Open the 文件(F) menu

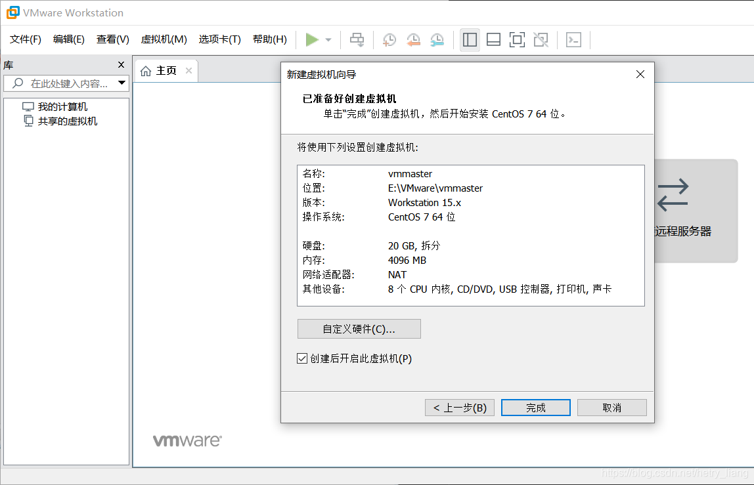click(x=26, y=39)
